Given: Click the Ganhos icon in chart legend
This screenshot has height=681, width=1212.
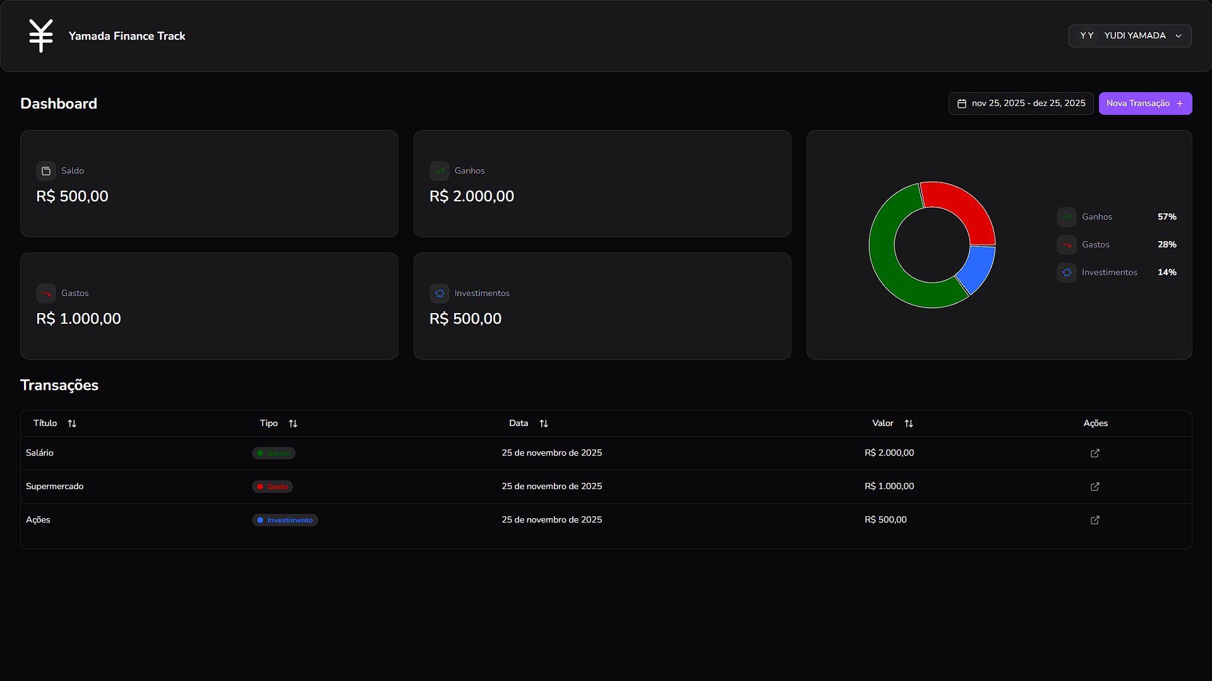Looking at the screenshot, I should [1066, 217].
